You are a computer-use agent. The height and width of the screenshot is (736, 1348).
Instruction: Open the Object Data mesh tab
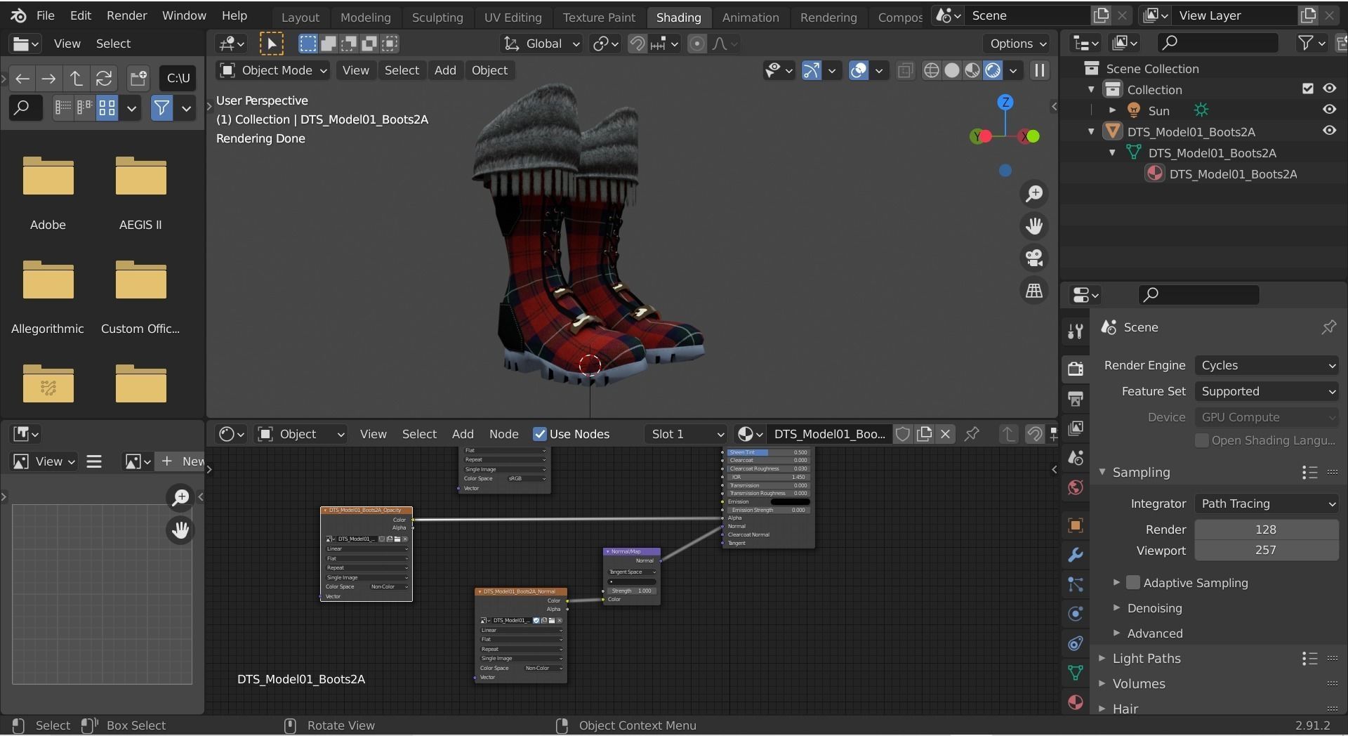(1075, 673)
